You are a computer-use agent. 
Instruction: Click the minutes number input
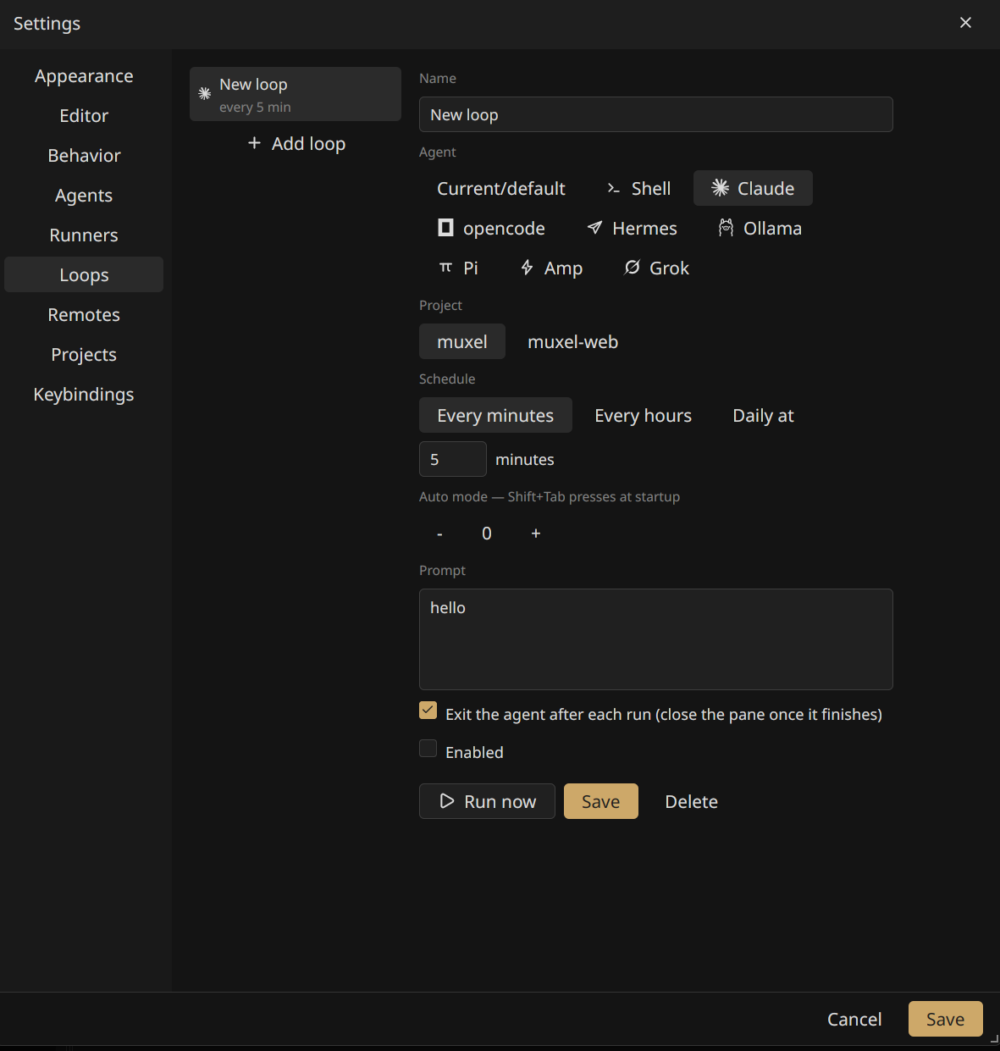[453, 459]
